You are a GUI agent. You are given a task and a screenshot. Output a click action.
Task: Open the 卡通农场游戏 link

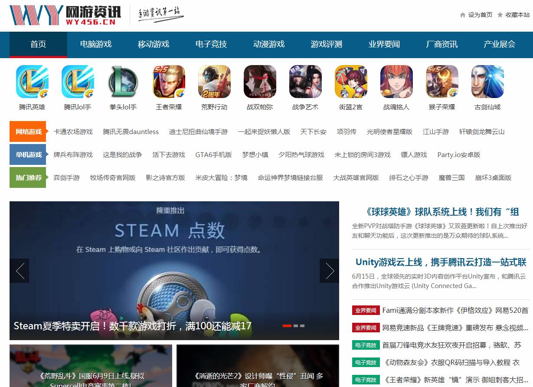pyautogui.click(x=73, y=132)
